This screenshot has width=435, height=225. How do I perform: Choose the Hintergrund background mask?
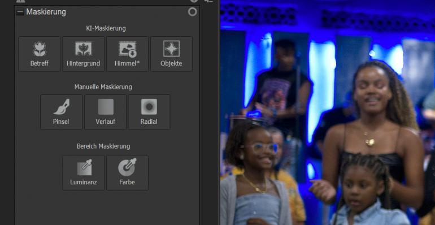click(x=83, y=54)
